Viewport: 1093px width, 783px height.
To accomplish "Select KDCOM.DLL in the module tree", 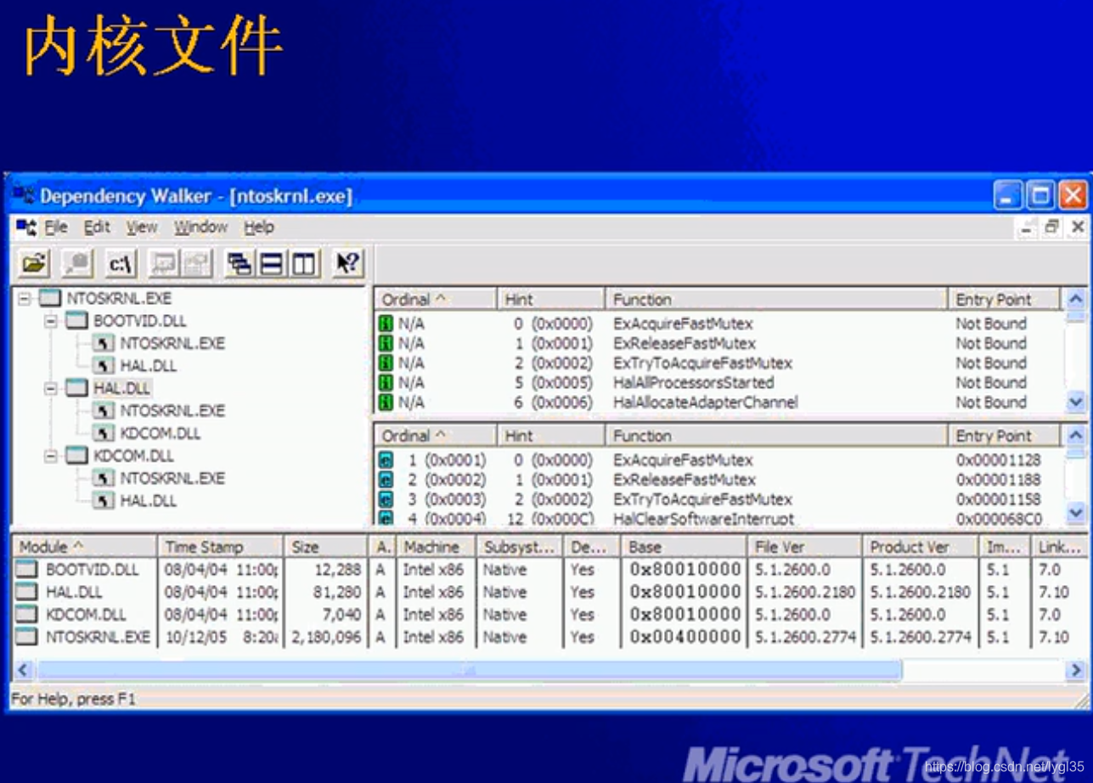I will [x=133, y=456].
